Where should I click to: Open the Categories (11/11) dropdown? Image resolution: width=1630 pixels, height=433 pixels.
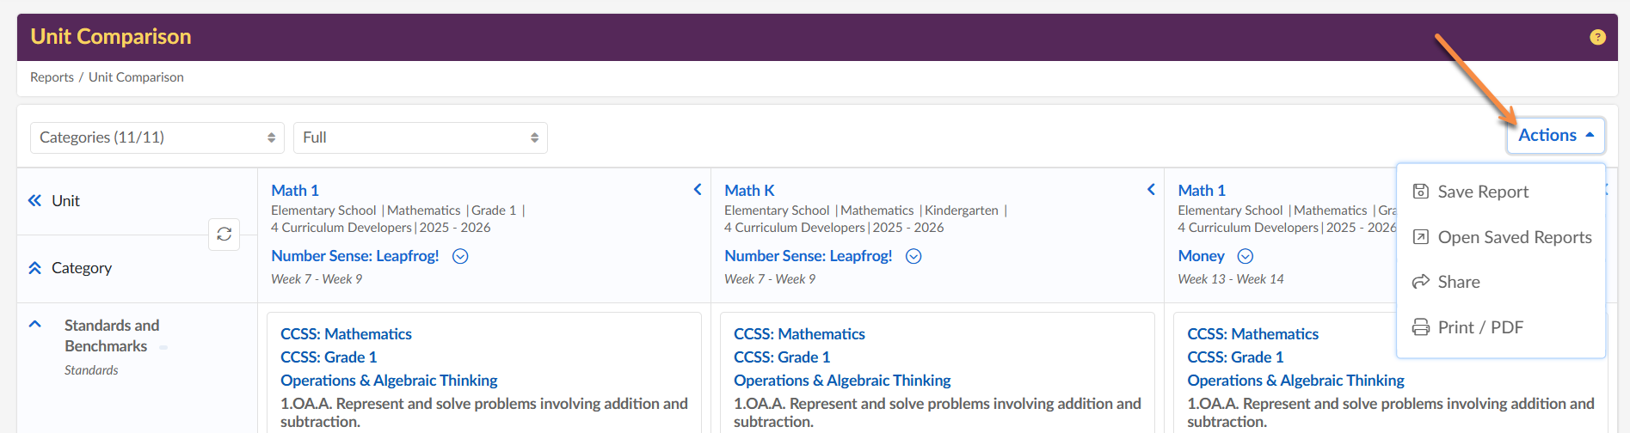click(x=157, y=137)
